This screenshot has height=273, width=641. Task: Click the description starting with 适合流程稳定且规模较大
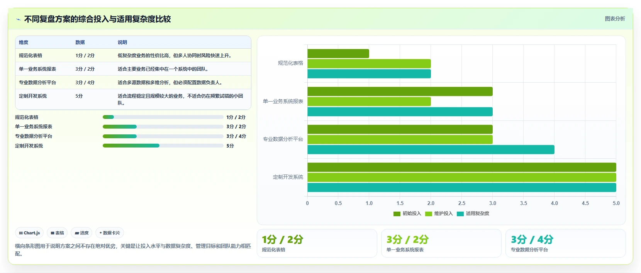point(180,100)
